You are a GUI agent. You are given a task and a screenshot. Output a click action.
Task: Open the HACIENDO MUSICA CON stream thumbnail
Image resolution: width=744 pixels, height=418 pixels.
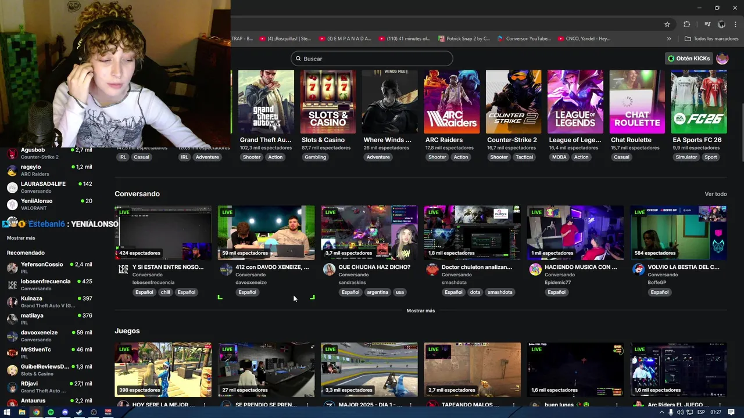[x=575, y=233]
